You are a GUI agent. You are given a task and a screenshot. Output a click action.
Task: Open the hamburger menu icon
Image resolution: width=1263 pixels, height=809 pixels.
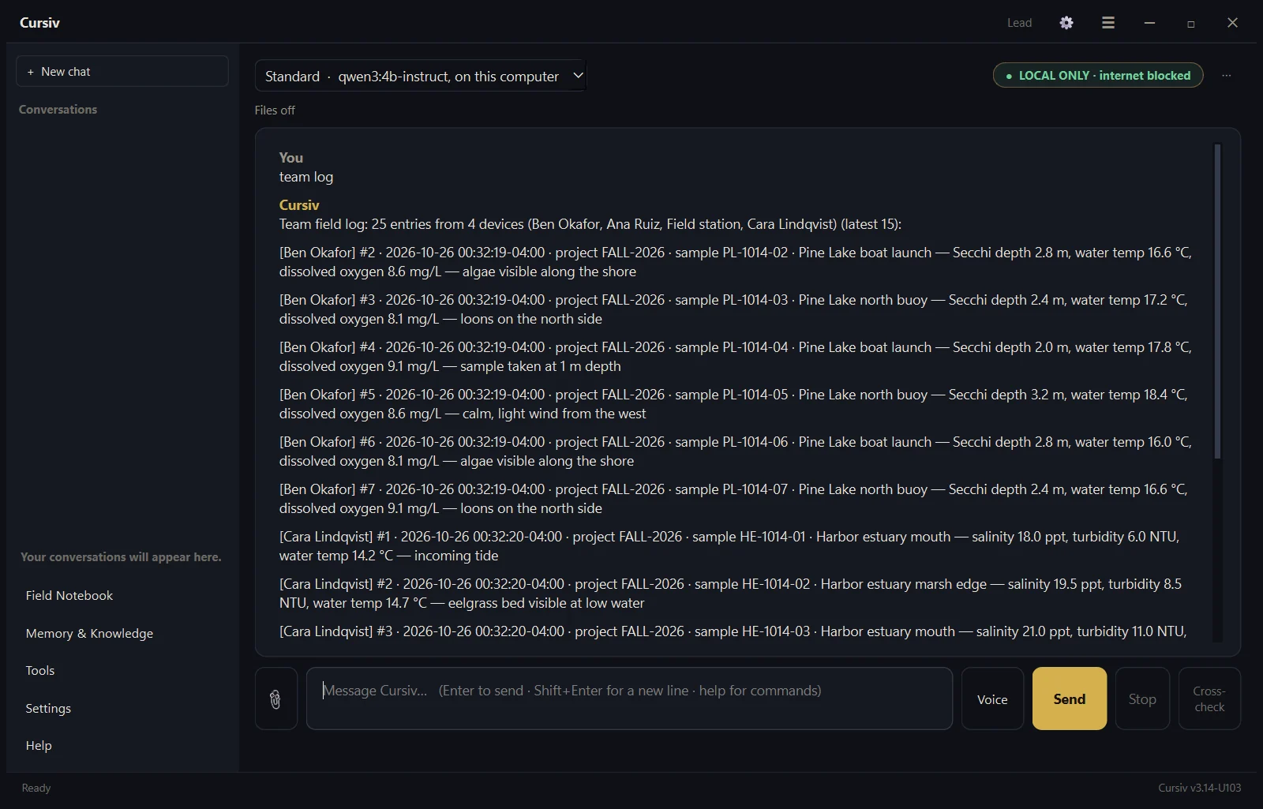(x=1108, y=23)
